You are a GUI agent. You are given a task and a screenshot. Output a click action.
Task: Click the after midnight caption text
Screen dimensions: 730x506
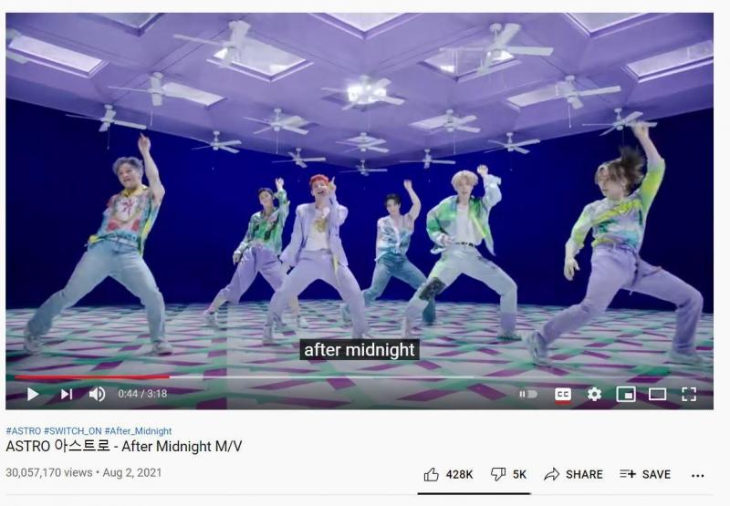coord(360,350)
